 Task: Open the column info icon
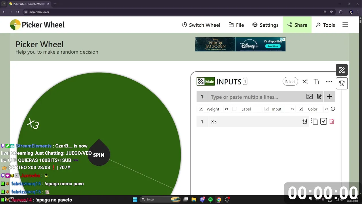click(x=333, y=109)
